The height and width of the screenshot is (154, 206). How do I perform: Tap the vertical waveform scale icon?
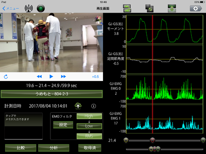[x=172, y=8]
